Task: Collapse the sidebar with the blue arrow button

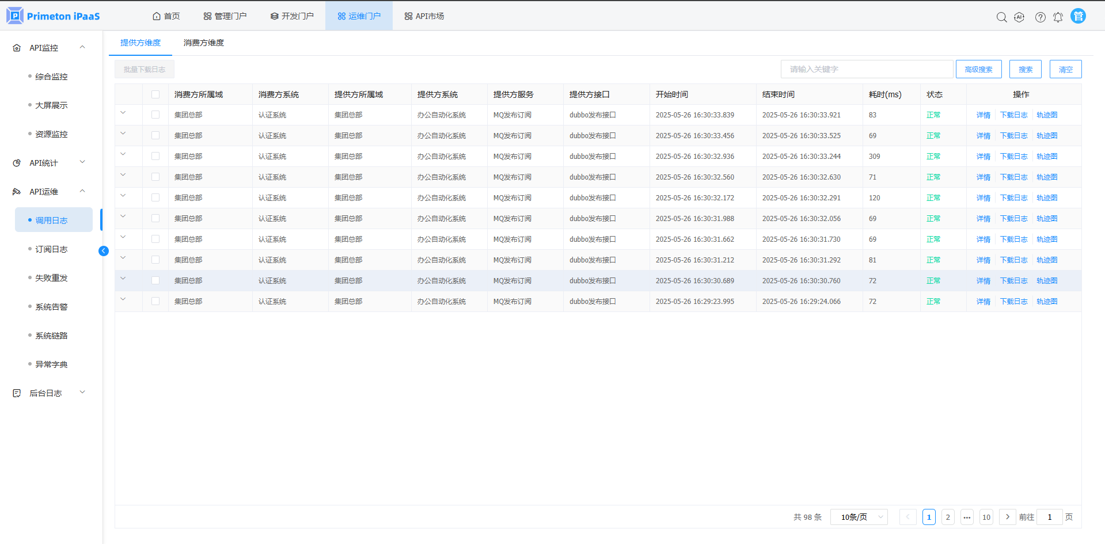Action: [x=104, y=250]
